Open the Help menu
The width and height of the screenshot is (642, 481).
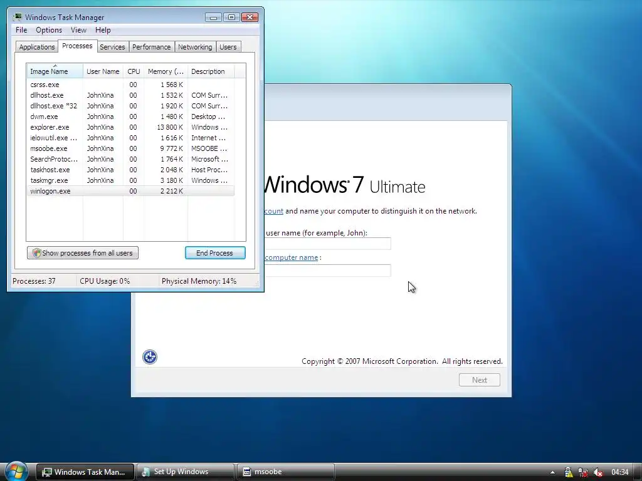tap(103, 30)
